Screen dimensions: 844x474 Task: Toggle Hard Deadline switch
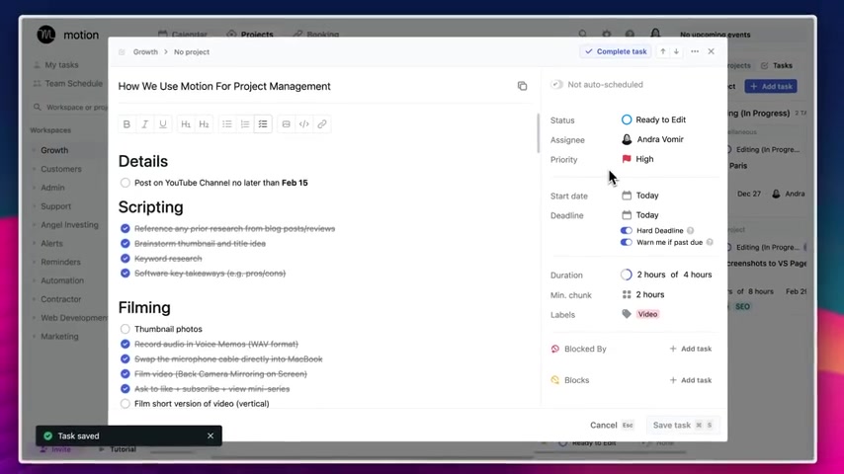tap(626, 230)
